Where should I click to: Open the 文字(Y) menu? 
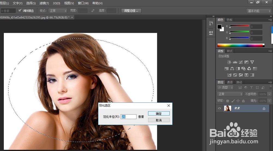(x=17, y=3)
